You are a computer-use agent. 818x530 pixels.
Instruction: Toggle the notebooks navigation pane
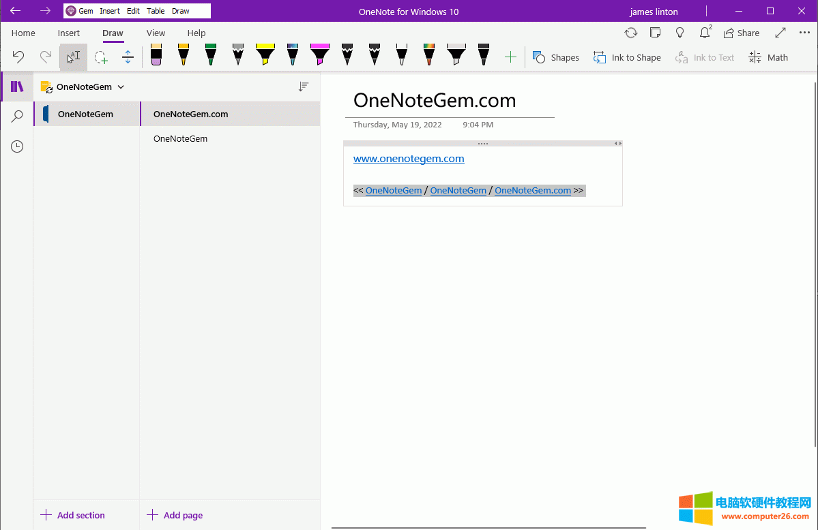17,87
